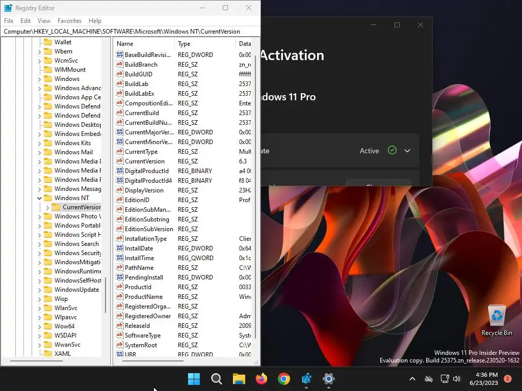Open the View menu in Registry Editor
Viewport: 522px width, 391px height.
pos(44,20)
